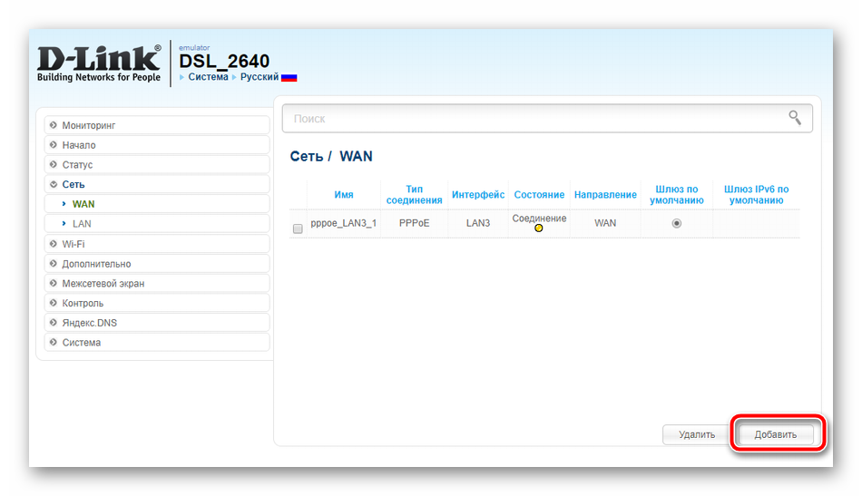Open the Русский language menu
The width and height of the screenshot is (862, 496).
tap(259, 77)
